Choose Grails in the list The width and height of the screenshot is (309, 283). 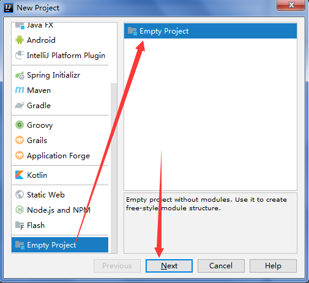60,140
